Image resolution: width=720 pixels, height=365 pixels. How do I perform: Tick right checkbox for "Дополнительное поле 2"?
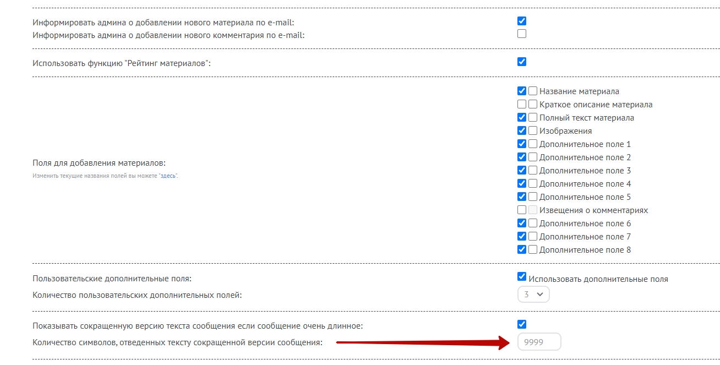click(x=533, y=157)
